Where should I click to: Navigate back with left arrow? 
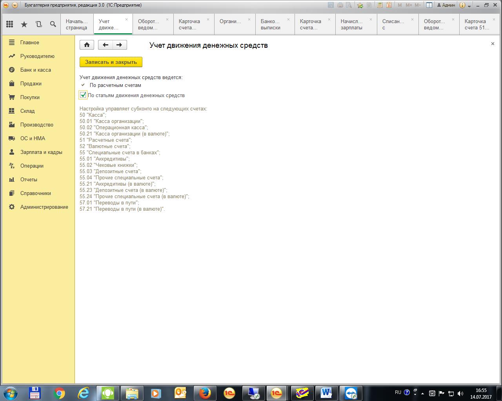point(105,45)
